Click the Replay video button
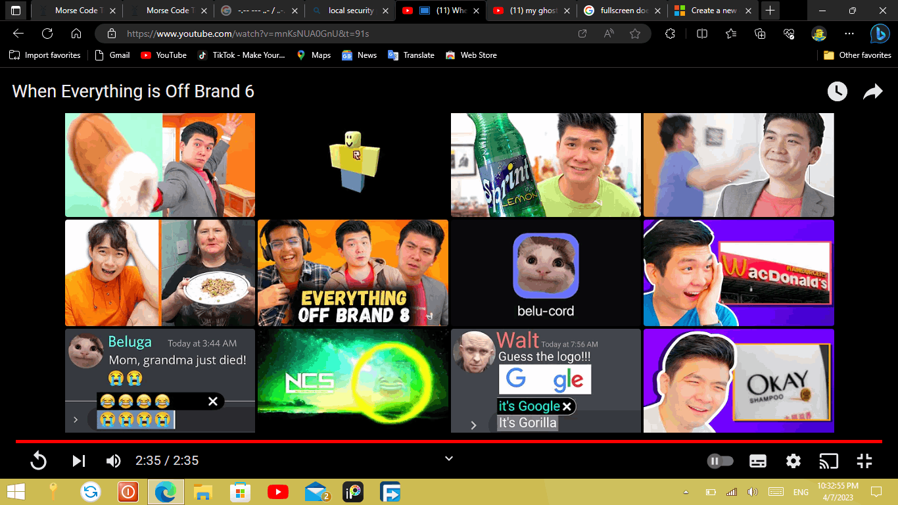 click(x=39, y=461)
